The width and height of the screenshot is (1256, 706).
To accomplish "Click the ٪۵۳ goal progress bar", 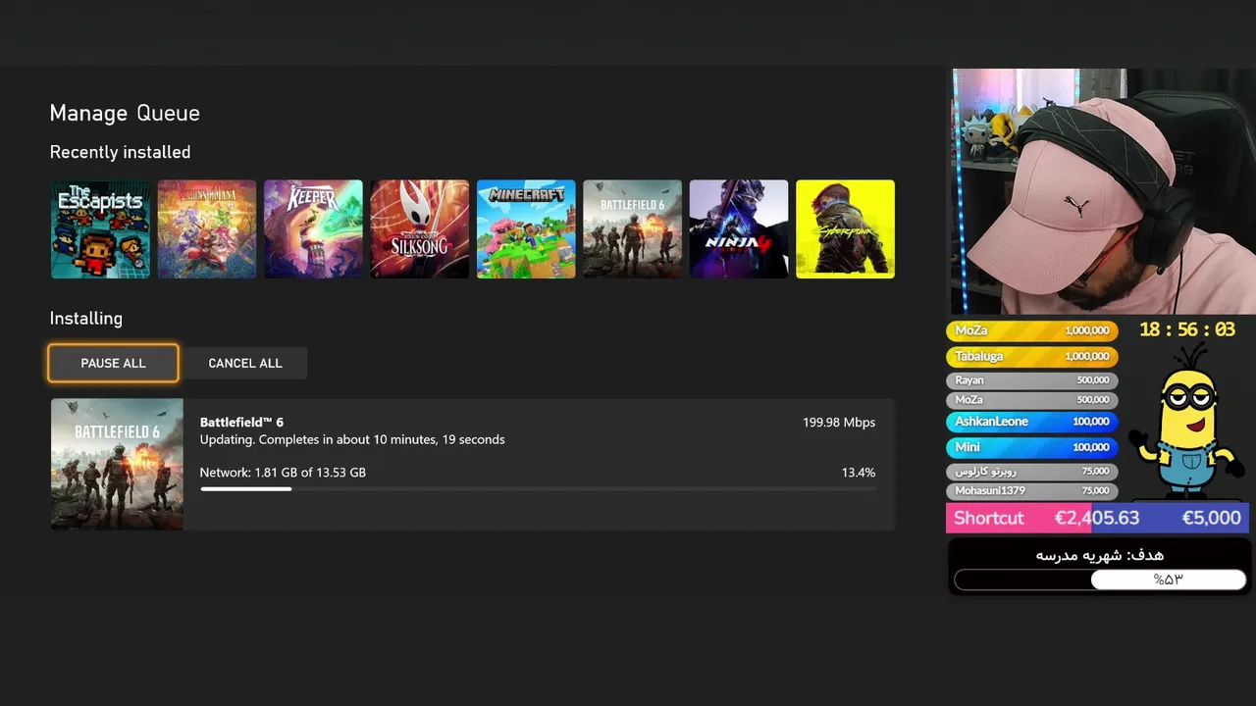I will 1100,580.
